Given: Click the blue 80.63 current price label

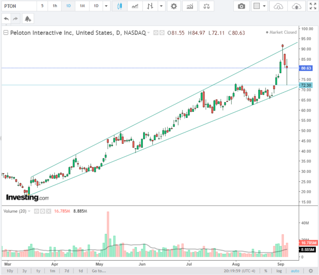Looking at the screenshot, I should click(306, 68).
